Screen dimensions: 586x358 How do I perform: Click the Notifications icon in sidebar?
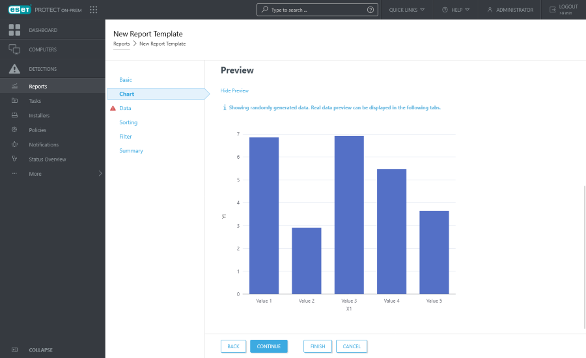point(14,145)
